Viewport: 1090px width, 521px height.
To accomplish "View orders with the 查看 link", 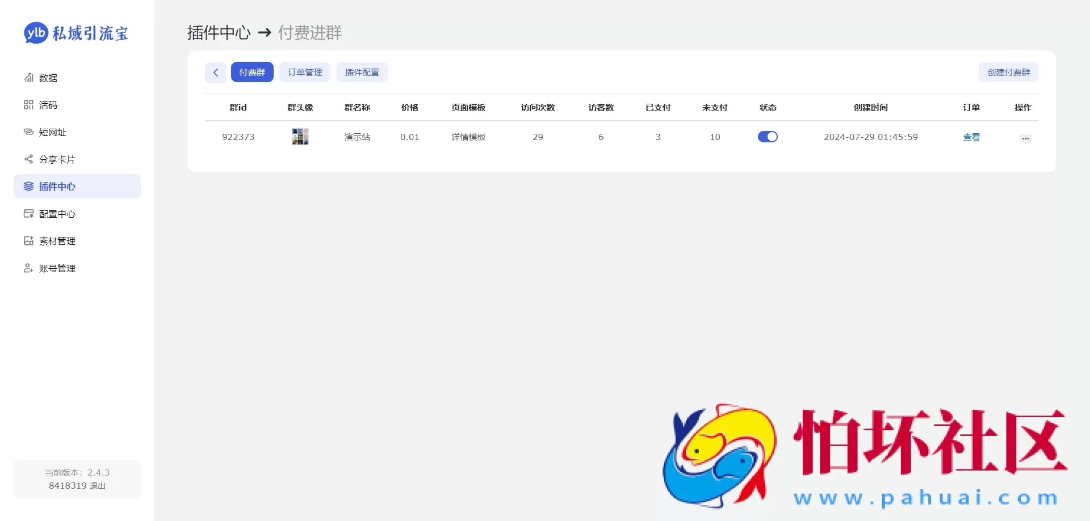I will [971, 137].
